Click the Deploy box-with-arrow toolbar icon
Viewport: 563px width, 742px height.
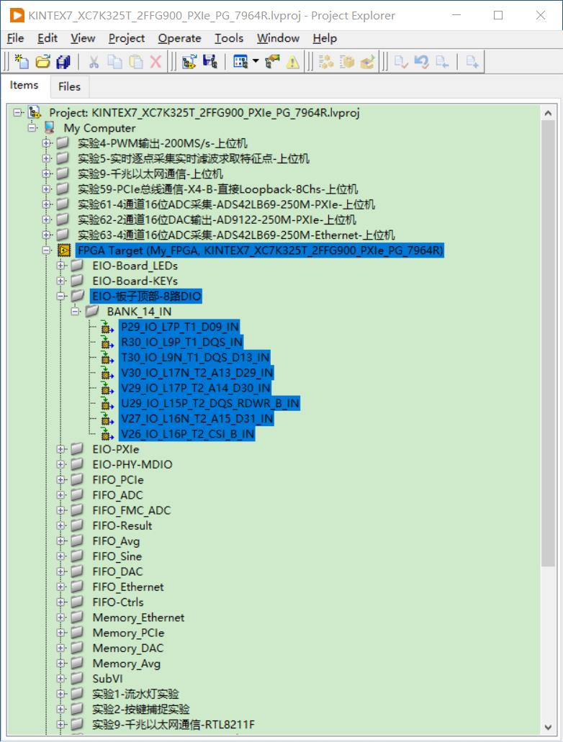pos(367,61)
